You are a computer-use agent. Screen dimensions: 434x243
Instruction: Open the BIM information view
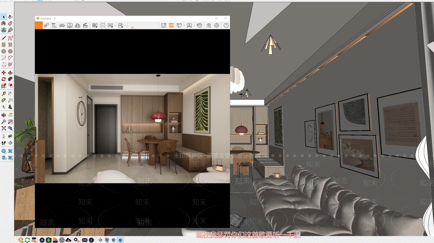click(54, 25)
